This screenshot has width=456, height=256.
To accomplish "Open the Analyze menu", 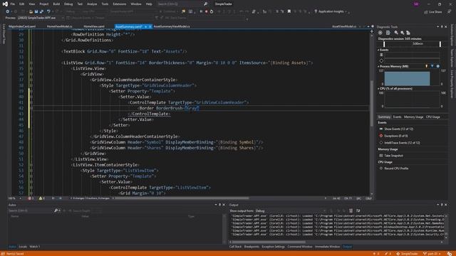I will click(92, 4).
